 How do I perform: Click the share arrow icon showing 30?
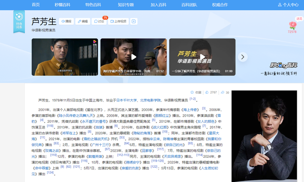(223, 92)
